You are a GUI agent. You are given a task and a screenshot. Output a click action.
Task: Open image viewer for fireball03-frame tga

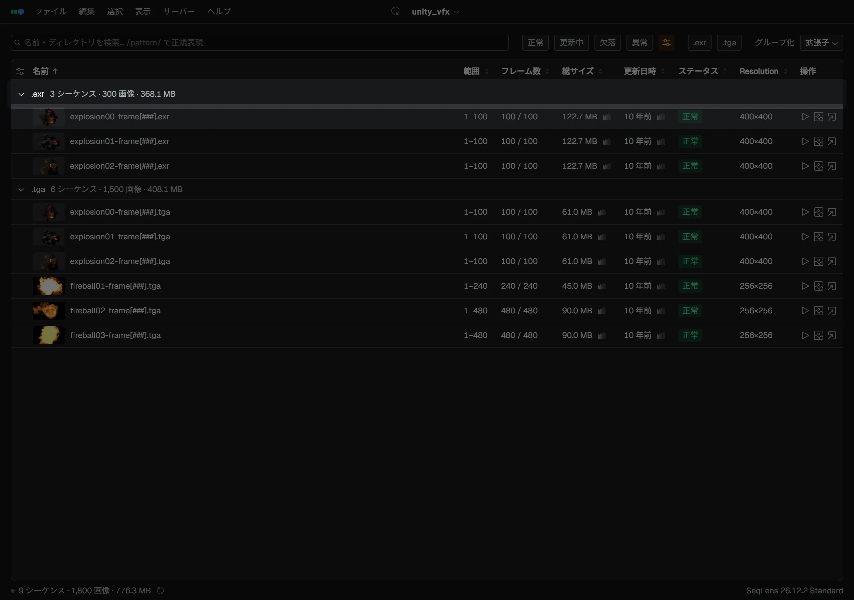[x=818, y=335]
